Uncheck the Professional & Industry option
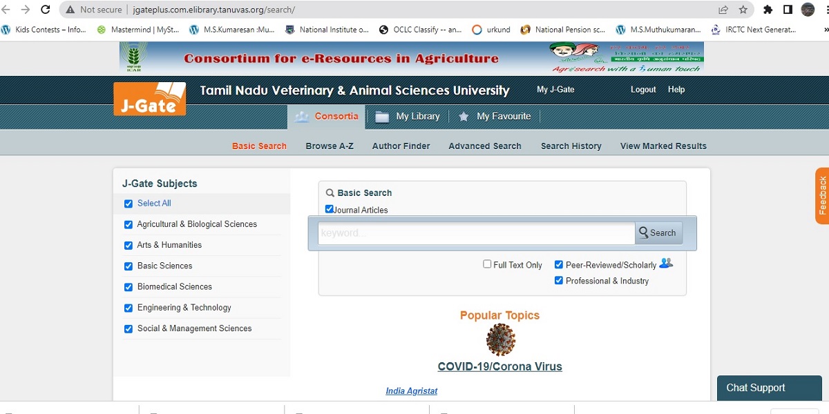Viewport: 829px width, 414px height. (559, 280)
